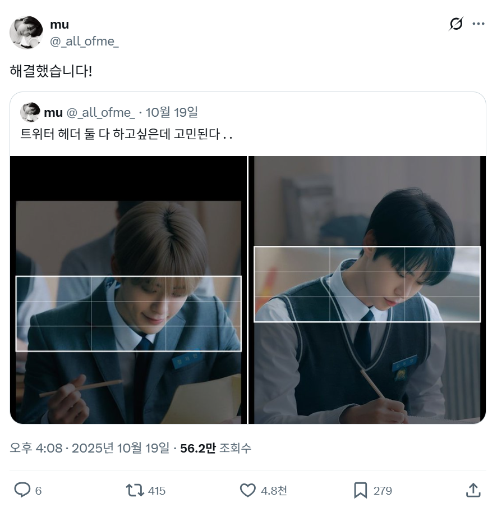Image resolution: width=497 pixels, height=507 pixels.
Task: Click the small avatar in quoted post
Action: point(30,112)
